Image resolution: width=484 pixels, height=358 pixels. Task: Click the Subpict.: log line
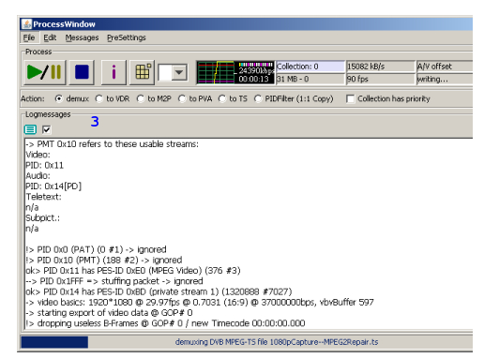coord(42,218)
